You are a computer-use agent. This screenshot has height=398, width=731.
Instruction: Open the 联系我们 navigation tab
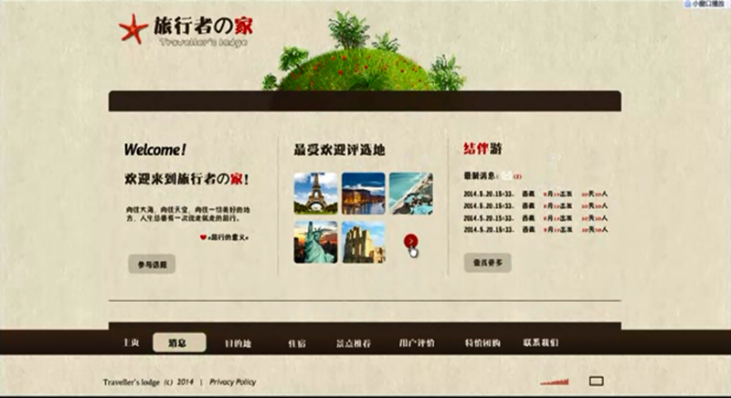[540, 343]
